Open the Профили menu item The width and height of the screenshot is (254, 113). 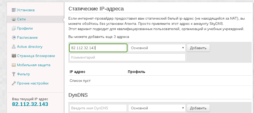click(25, 28)
